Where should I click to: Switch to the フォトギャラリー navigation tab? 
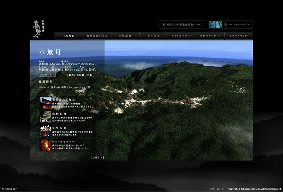pyautogui.click(x=182, y=36)
